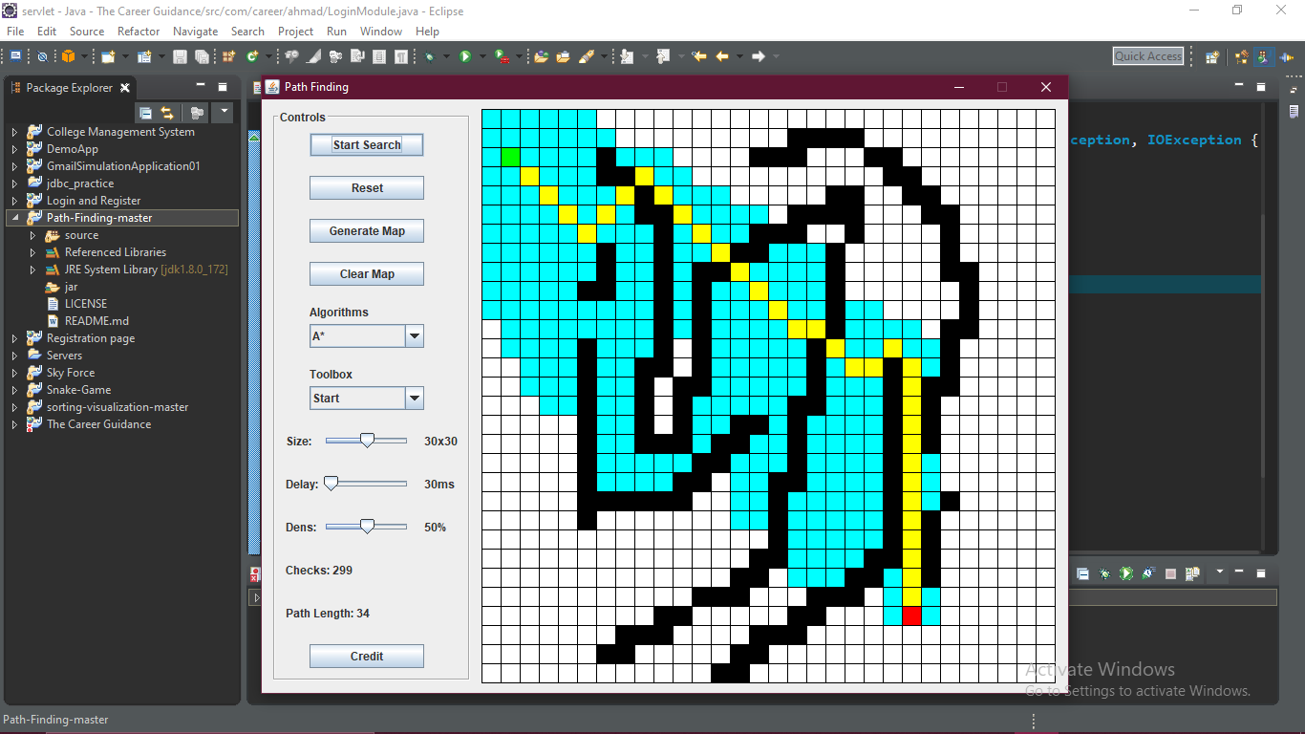Open Package Explorer View Menu arrow
Screen dimensions: 1305x734
pos(223,112)
